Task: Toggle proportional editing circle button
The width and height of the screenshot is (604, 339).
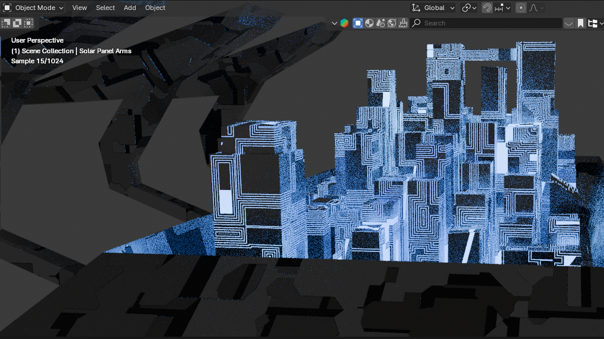Action: click(521, 8)
